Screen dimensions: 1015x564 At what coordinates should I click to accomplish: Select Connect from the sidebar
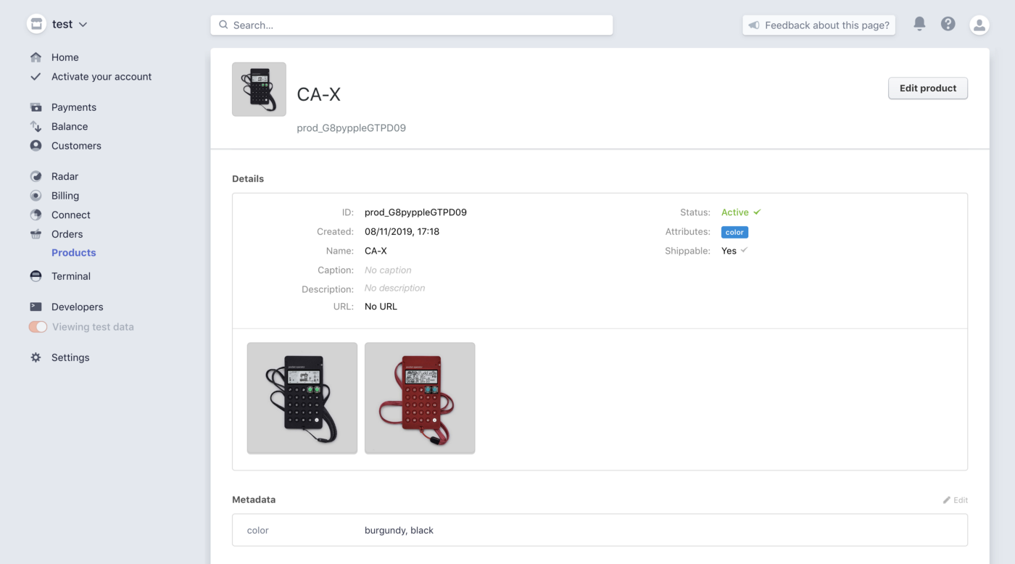tap(70, 215)
